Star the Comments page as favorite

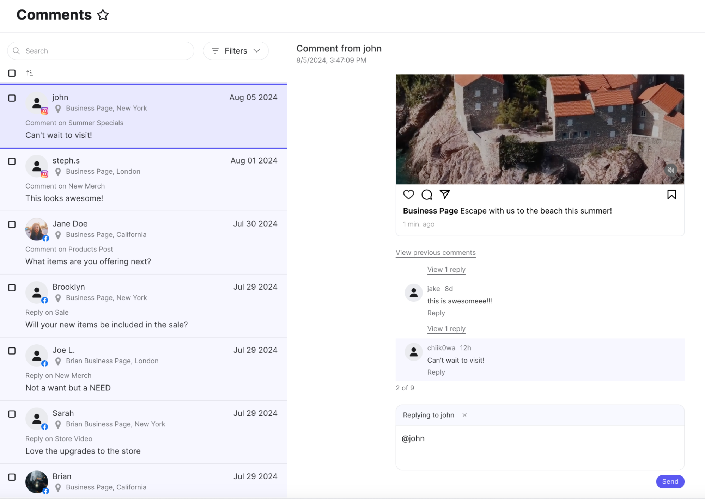coord(103,15)
